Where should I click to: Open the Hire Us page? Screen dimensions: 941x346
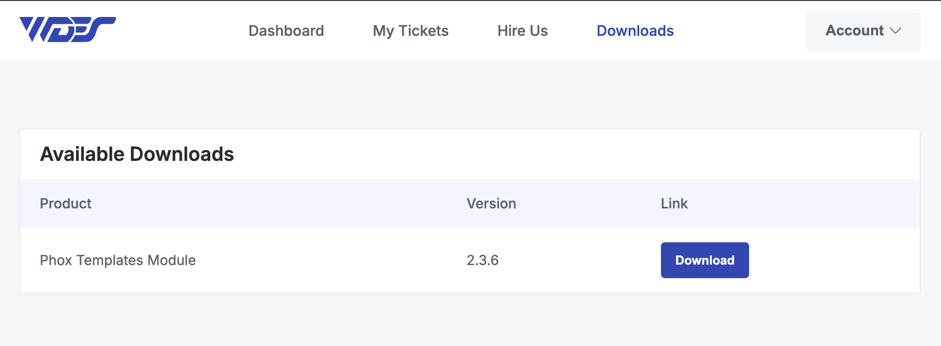pos(522,31)
